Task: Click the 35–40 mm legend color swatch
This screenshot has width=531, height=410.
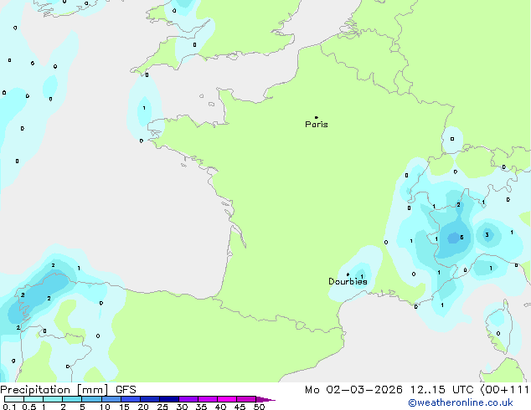Action: [207, 399]
